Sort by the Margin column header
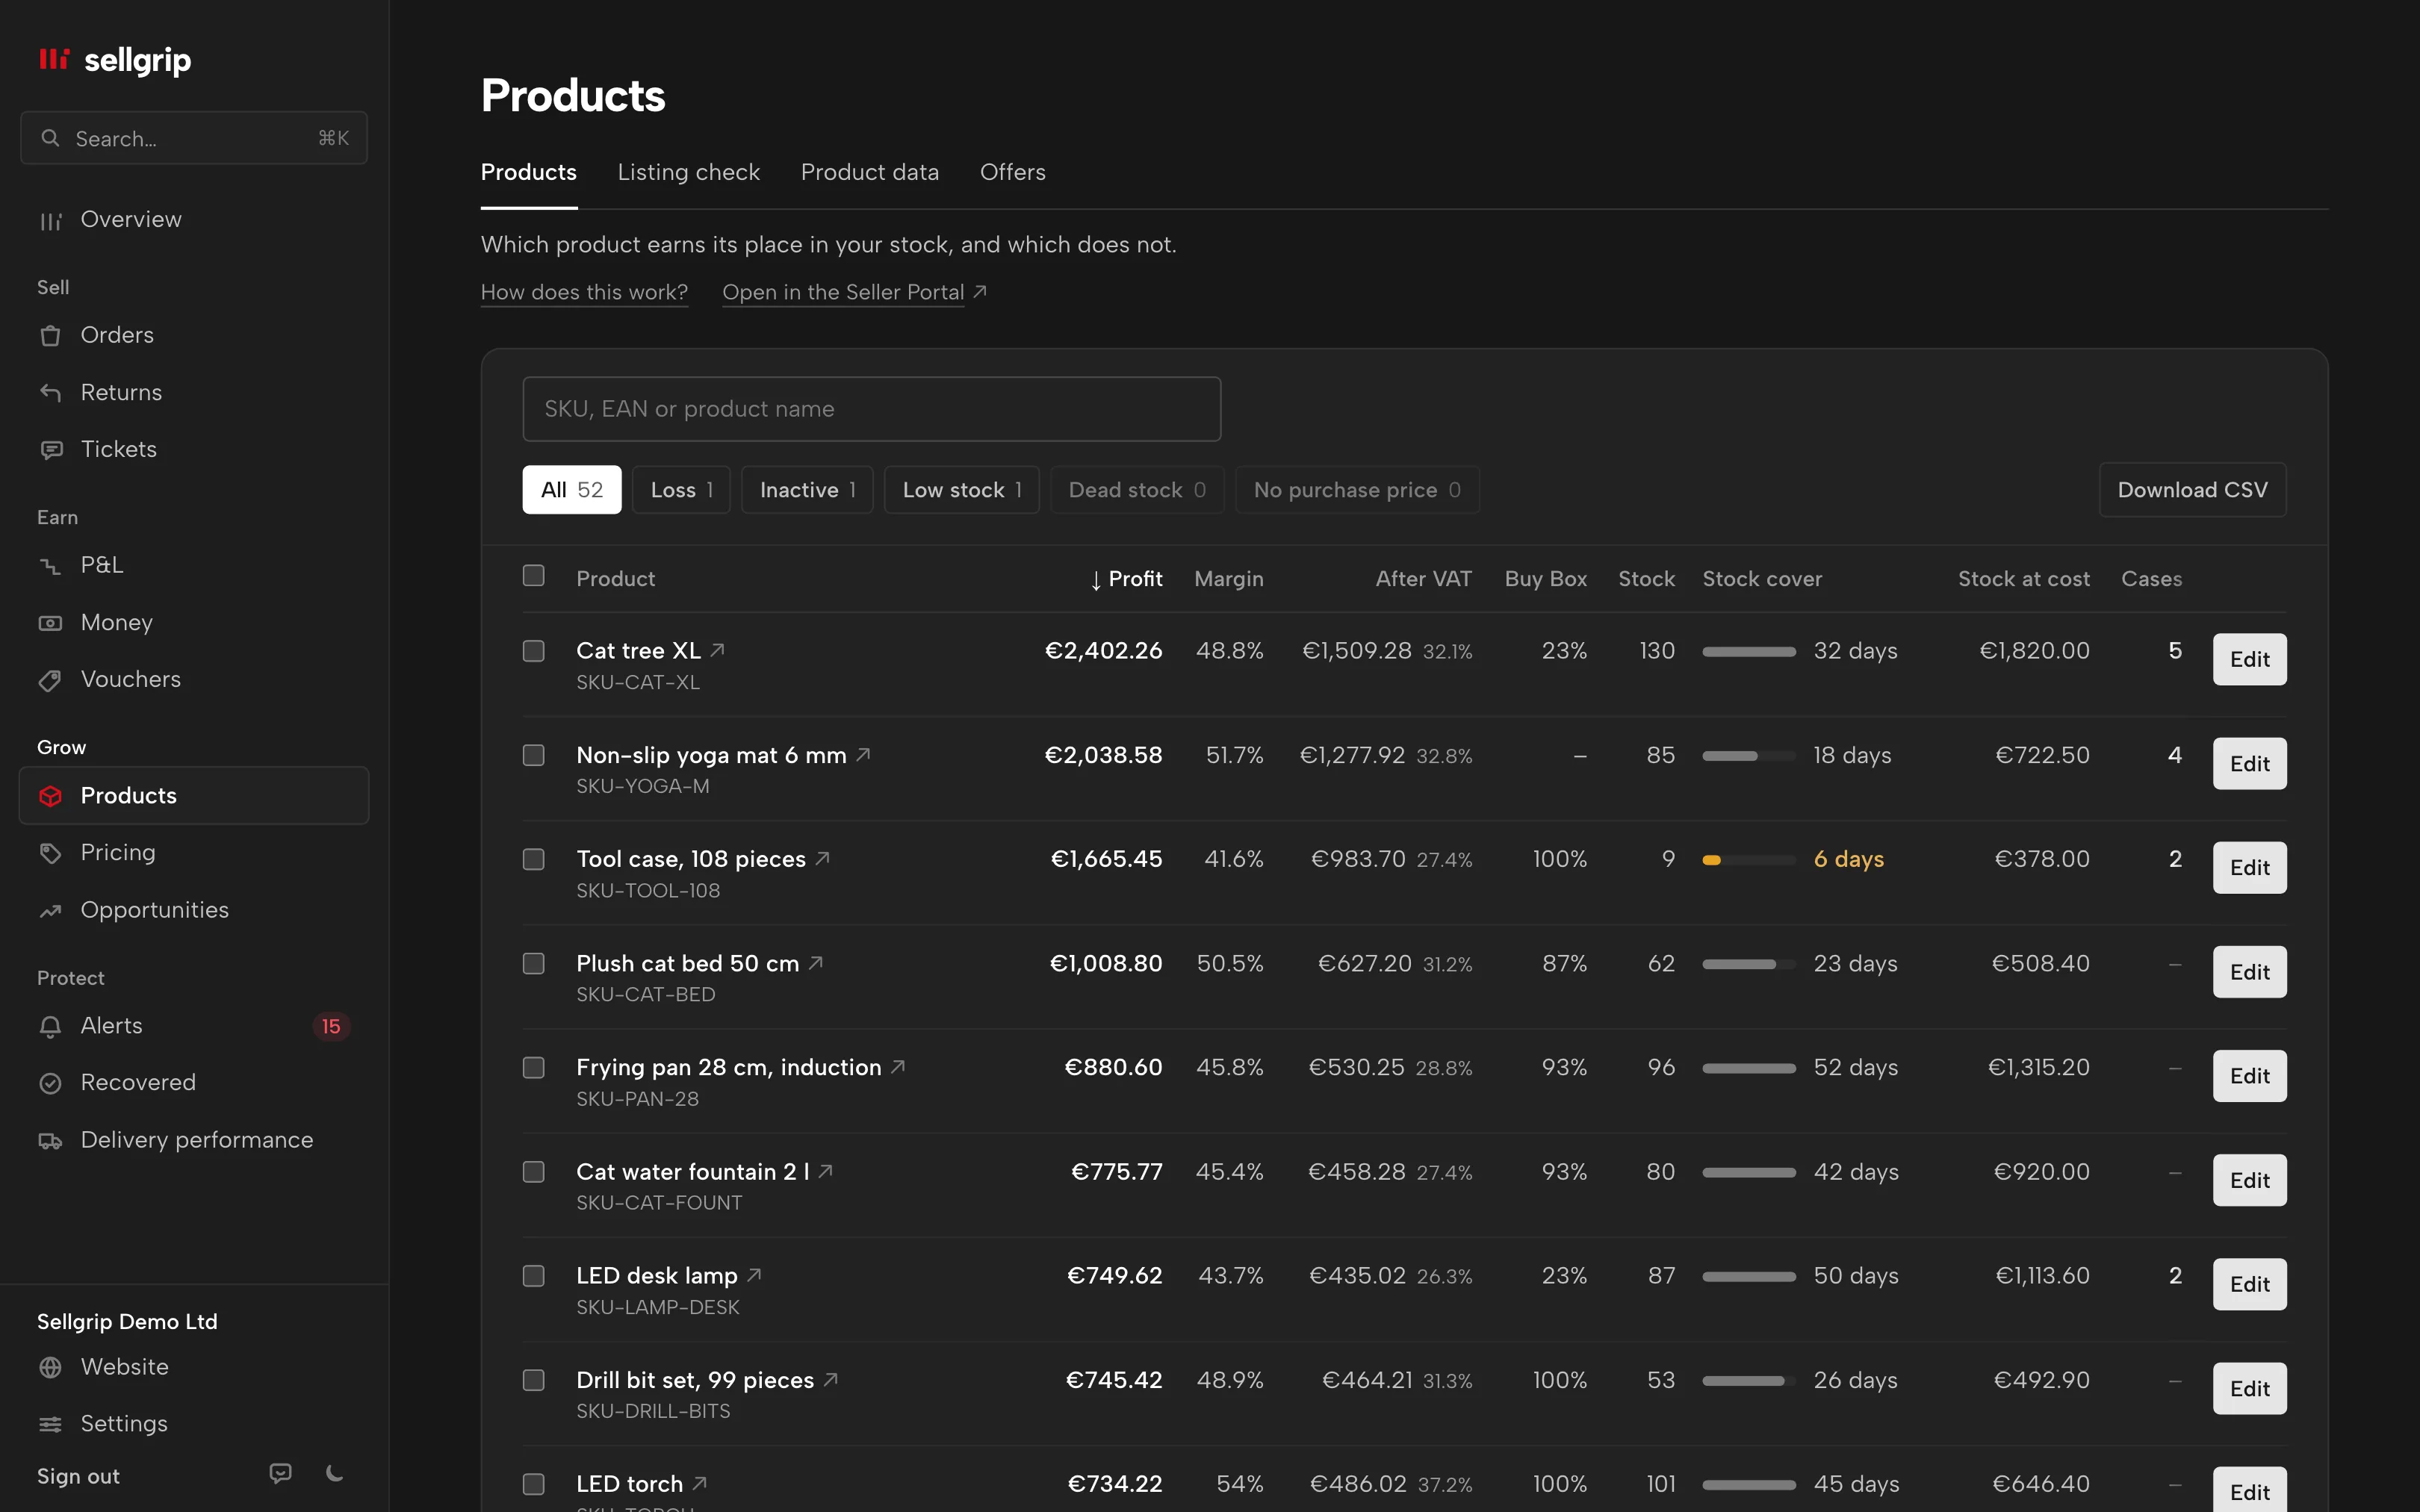 click(x=1229, y=579)
